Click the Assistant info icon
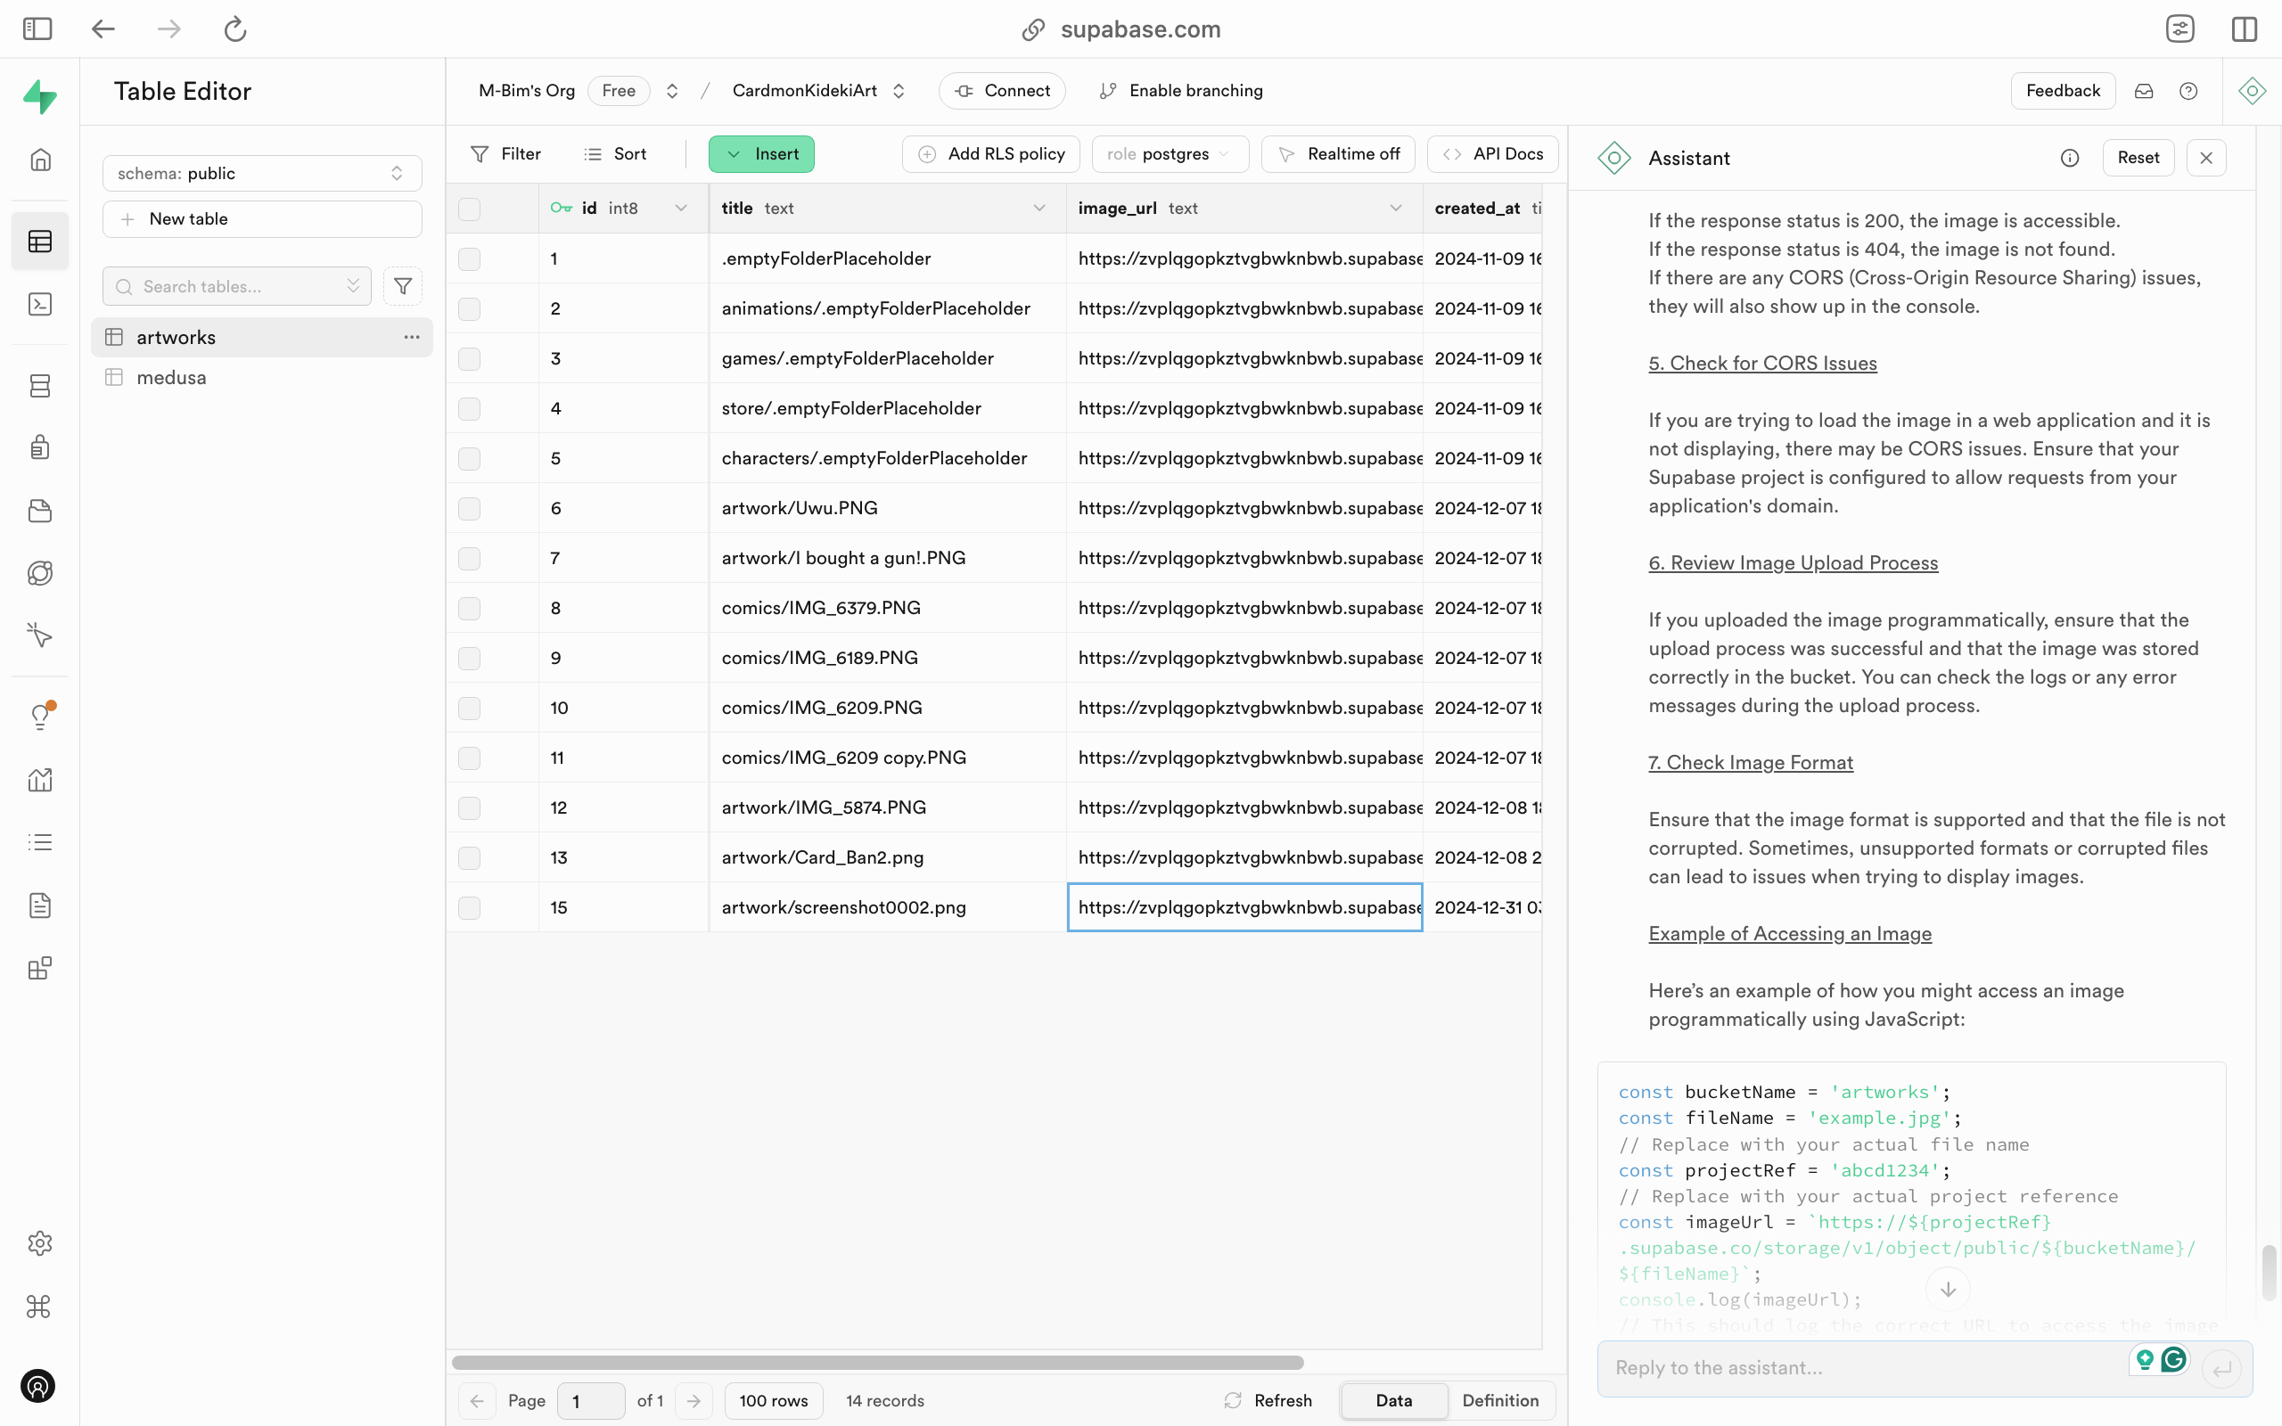Viewport: 2282px width, 1426px height. coord(2069,159)
